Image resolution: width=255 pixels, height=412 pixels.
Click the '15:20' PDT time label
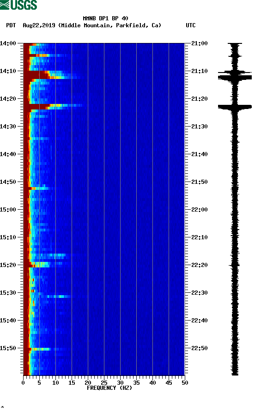[8, 265]
